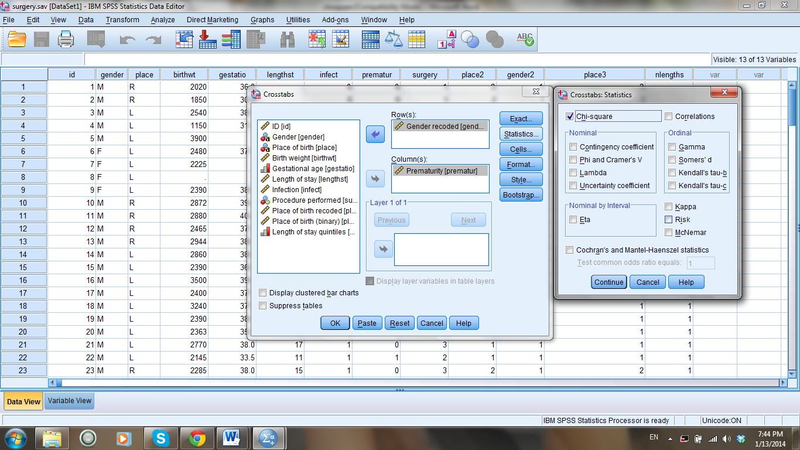The image size is (800, 450).
Task: Open the Direct Marketing menu
Action: tap(213, 19)
